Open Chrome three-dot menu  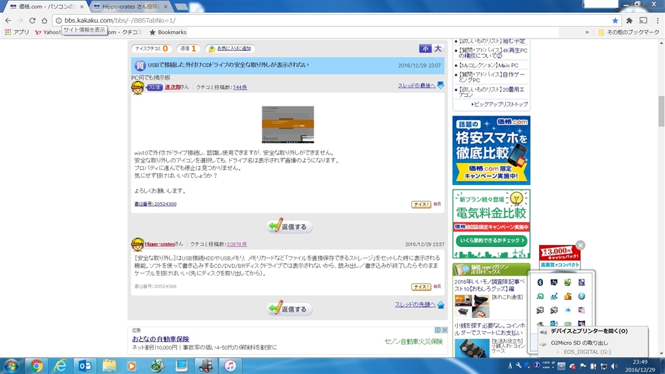click(658, 20)
